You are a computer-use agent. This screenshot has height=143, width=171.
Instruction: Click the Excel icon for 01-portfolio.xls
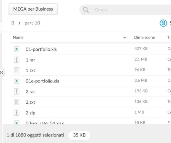pyautogui.click(x=16, y=49)
